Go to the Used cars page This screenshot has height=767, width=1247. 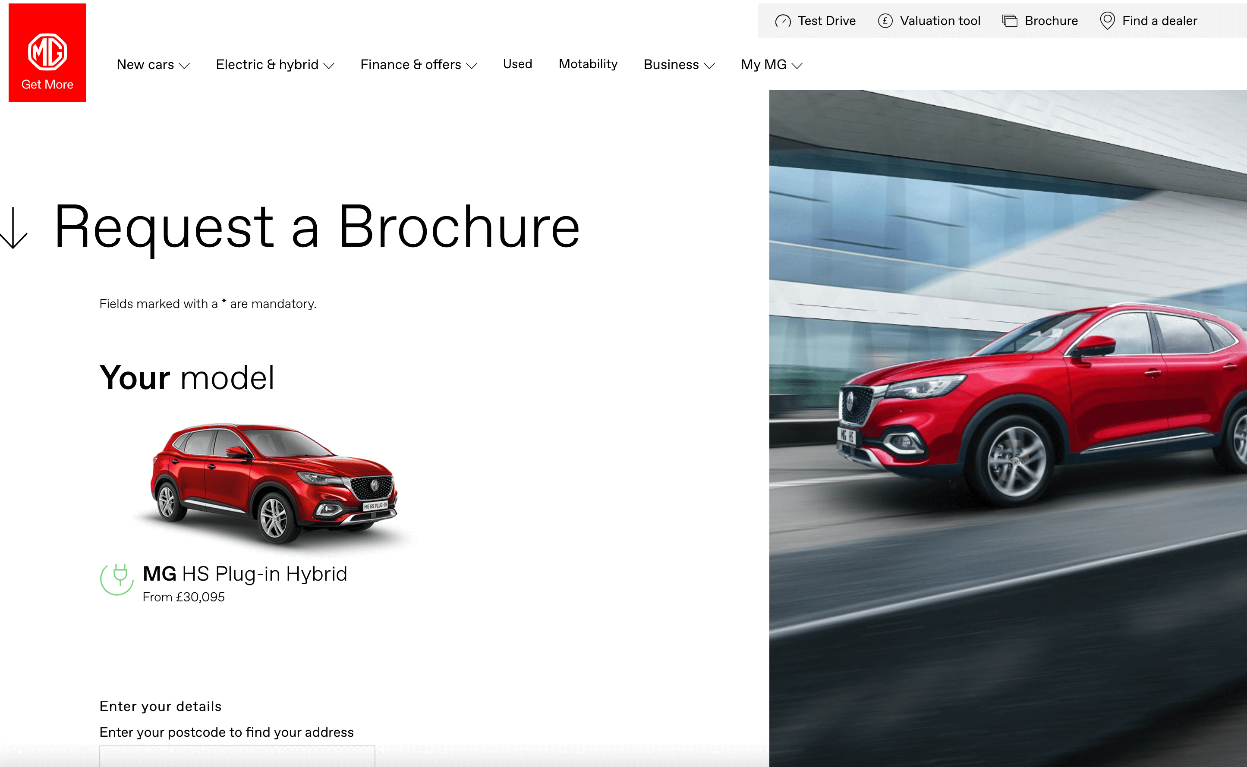[x=517, y=64]
